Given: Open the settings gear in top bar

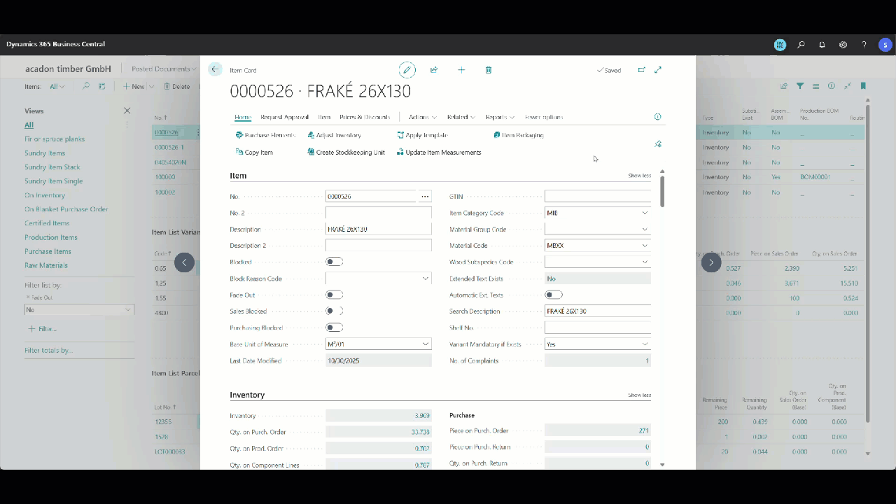Looking at the screenshot, I should 843,45.
